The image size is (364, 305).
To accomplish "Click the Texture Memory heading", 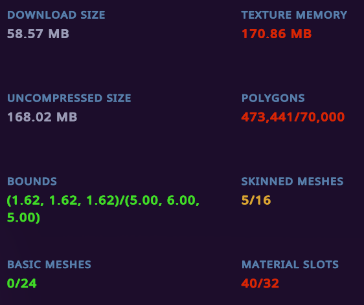I will pos(294,15).
